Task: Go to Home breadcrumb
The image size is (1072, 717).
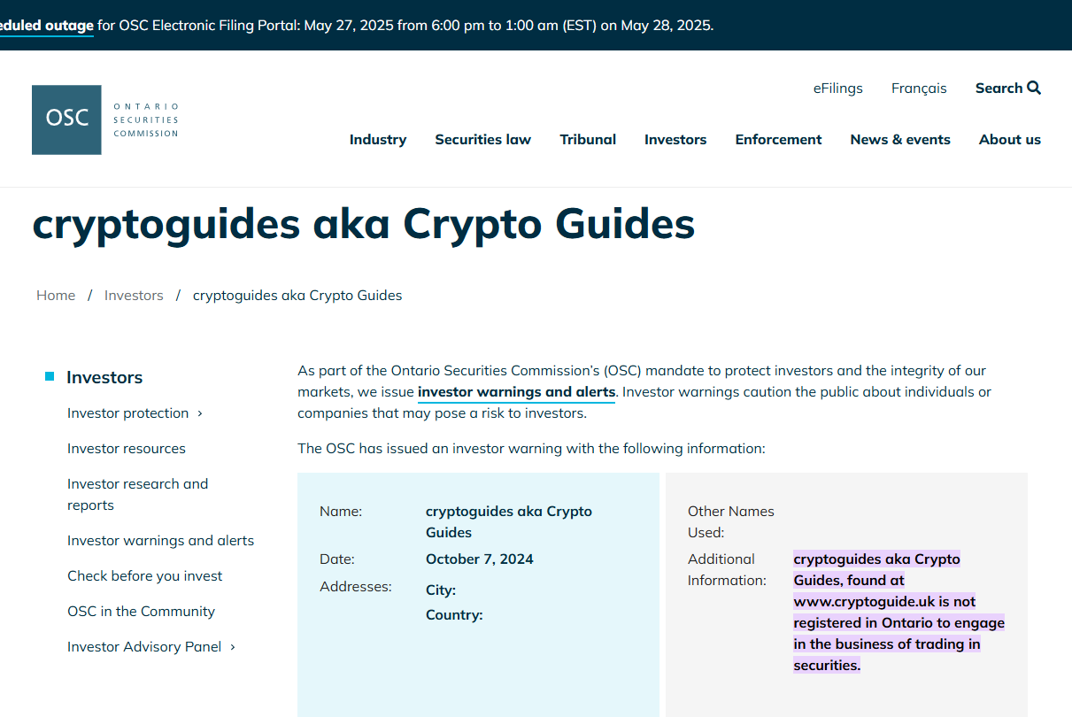Action: (x=56, y=295)
